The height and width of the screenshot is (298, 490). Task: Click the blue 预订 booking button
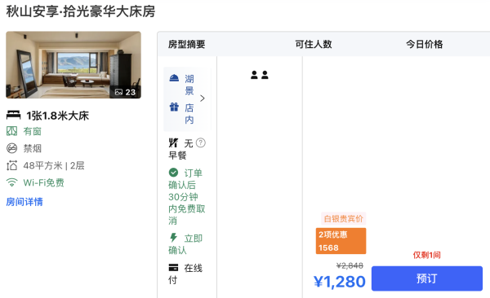[x=427, y=278]
